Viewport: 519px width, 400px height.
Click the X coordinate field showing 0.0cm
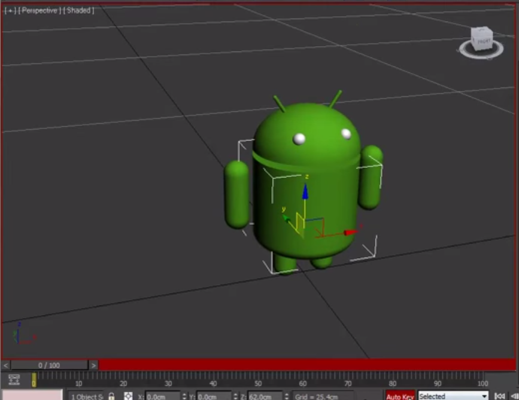(162, 396)
